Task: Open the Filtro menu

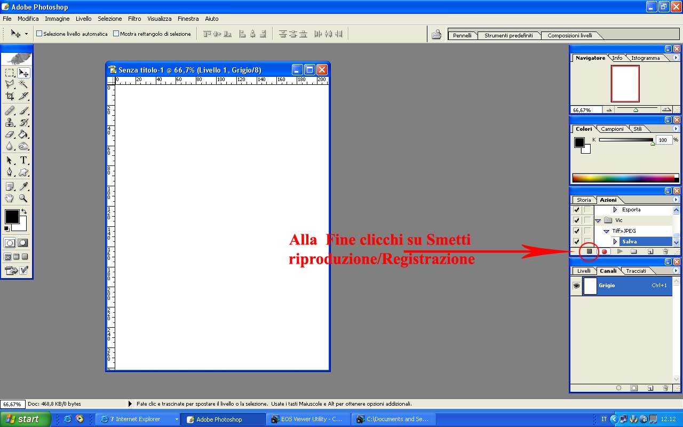Action: (134, 19)
